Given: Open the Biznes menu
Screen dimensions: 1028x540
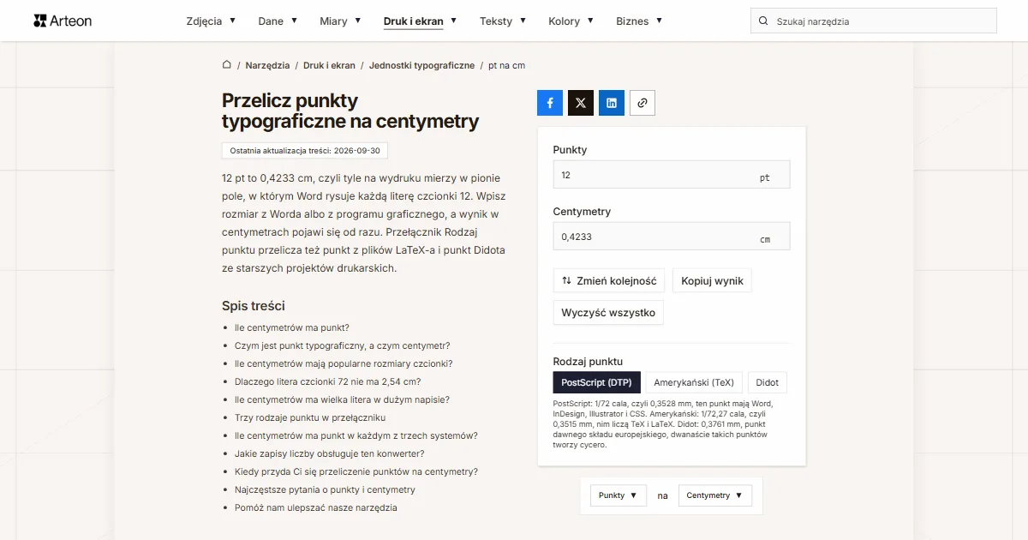Looking at the screenshot, I should (639, 21).
